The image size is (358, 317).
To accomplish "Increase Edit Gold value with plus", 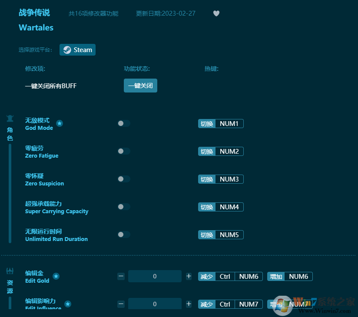I will coord(189,276).
